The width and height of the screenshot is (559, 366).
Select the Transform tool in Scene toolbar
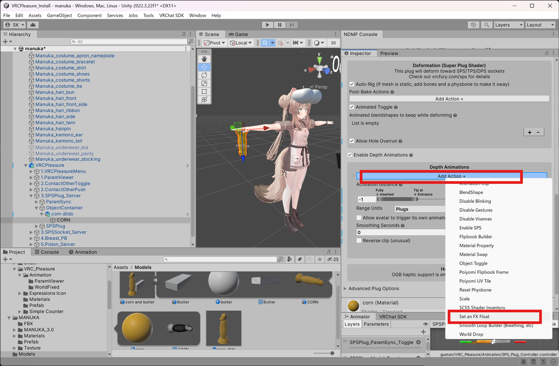point(204,100)
